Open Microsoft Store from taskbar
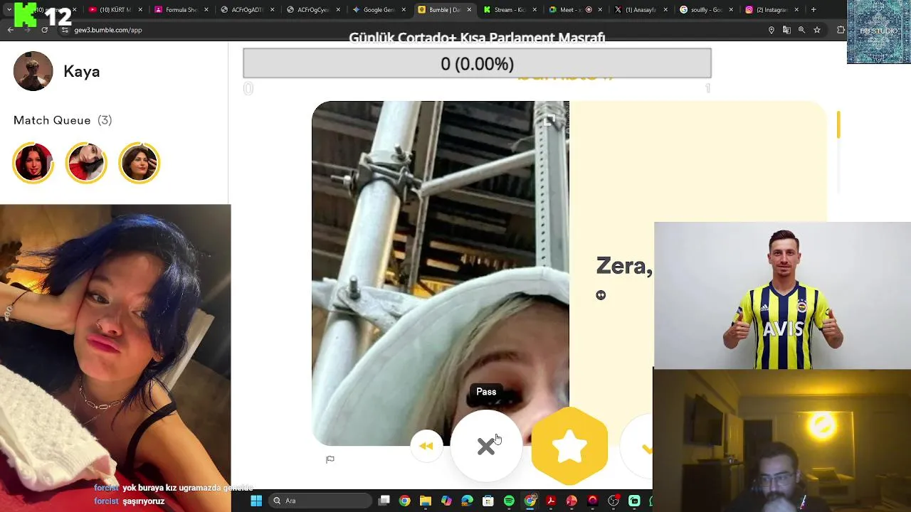This screenshot has height=512, width=911. coord(488,501)
